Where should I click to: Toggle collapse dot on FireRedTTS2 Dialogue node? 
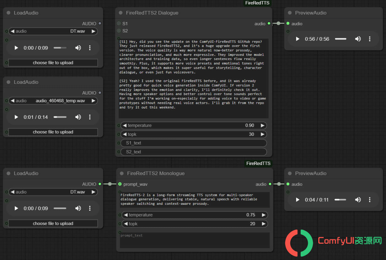121,13
